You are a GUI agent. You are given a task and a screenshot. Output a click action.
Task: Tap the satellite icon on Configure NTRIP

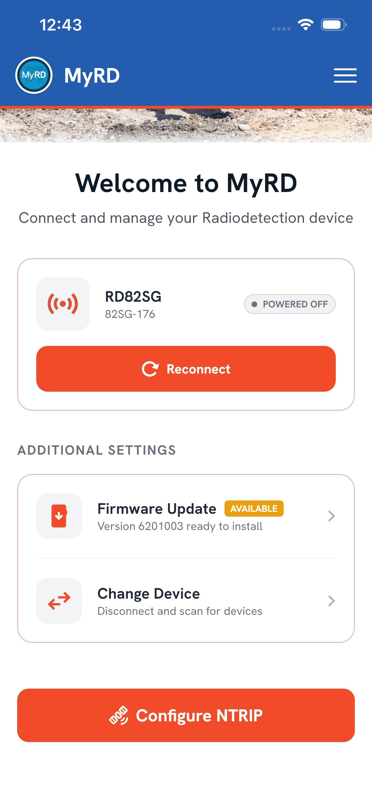(x=119, y=716)
